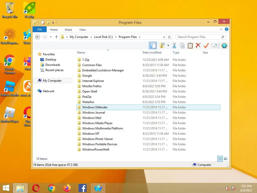Go up one folder level
The image size is (257, 193).
pos(56,37)
